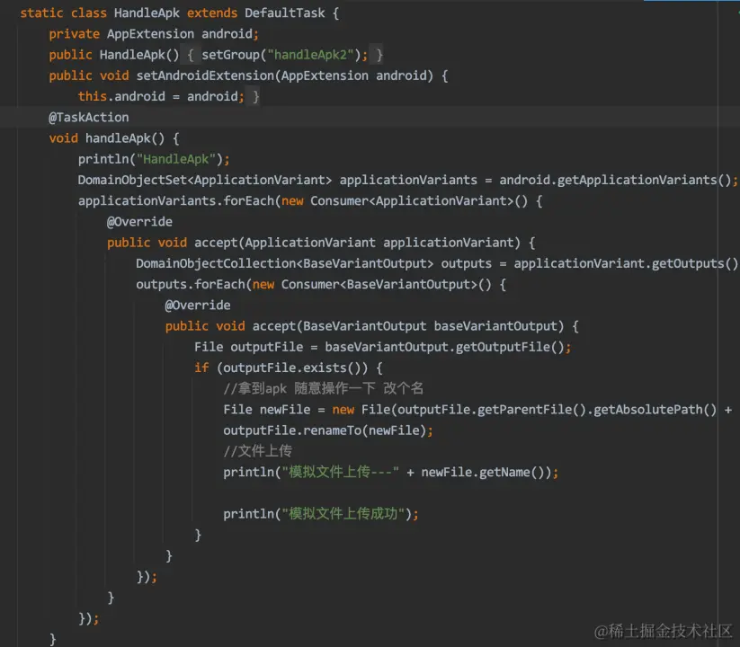Screen dimensions: 740x647
Task: Click the folded closing brace after 'android;'
Action: (x=255, y=97)
